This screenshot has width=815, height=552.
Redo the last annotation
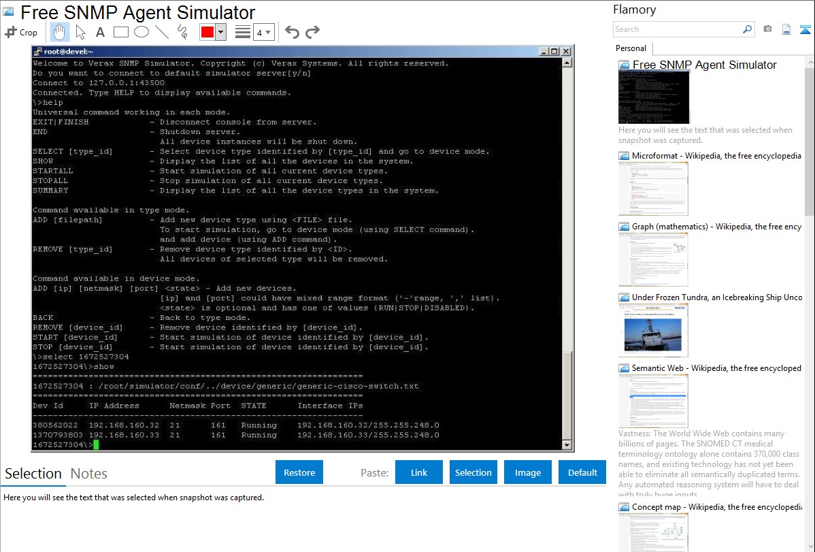(312, 32)
